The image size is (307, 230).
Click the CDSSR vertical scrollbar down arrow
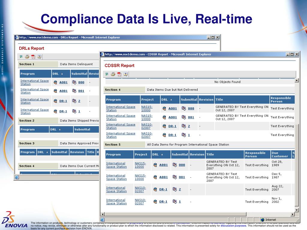(x=297, y=210)
